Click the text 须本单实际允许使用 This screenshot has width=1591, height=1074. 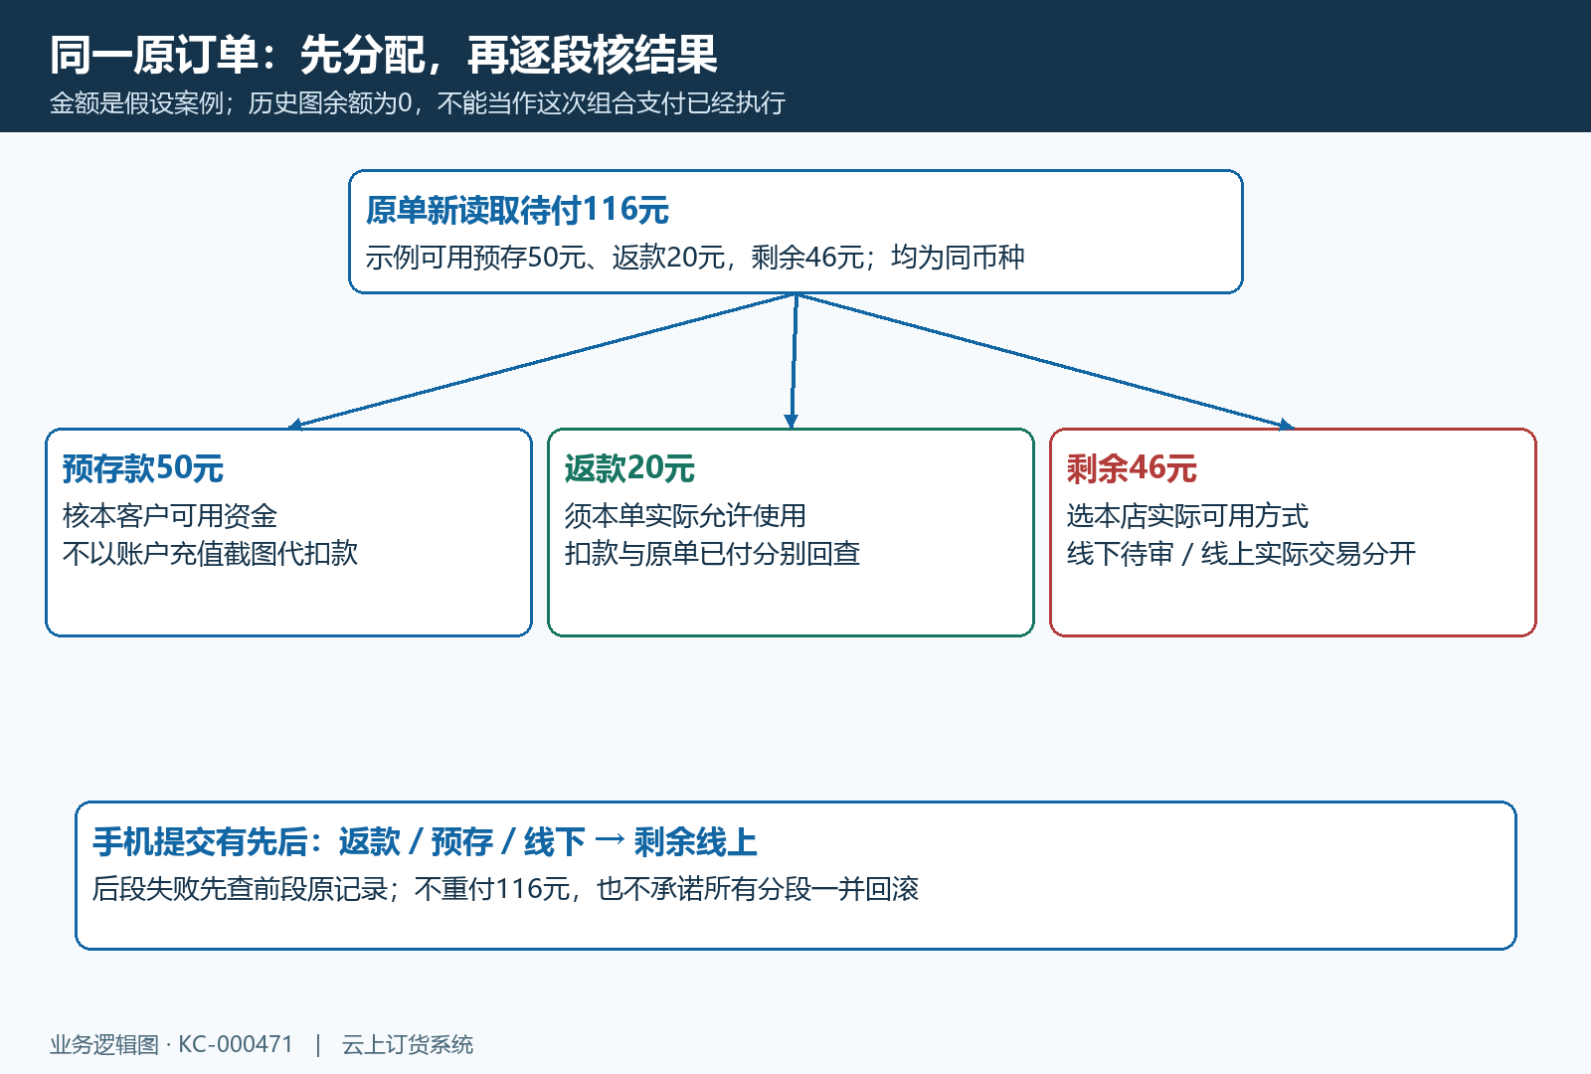685,516
